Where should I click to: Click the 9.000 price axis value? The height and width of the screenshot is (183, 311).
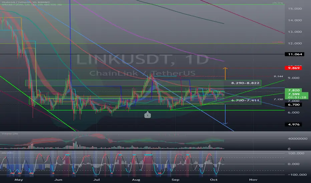click(294, 78)
